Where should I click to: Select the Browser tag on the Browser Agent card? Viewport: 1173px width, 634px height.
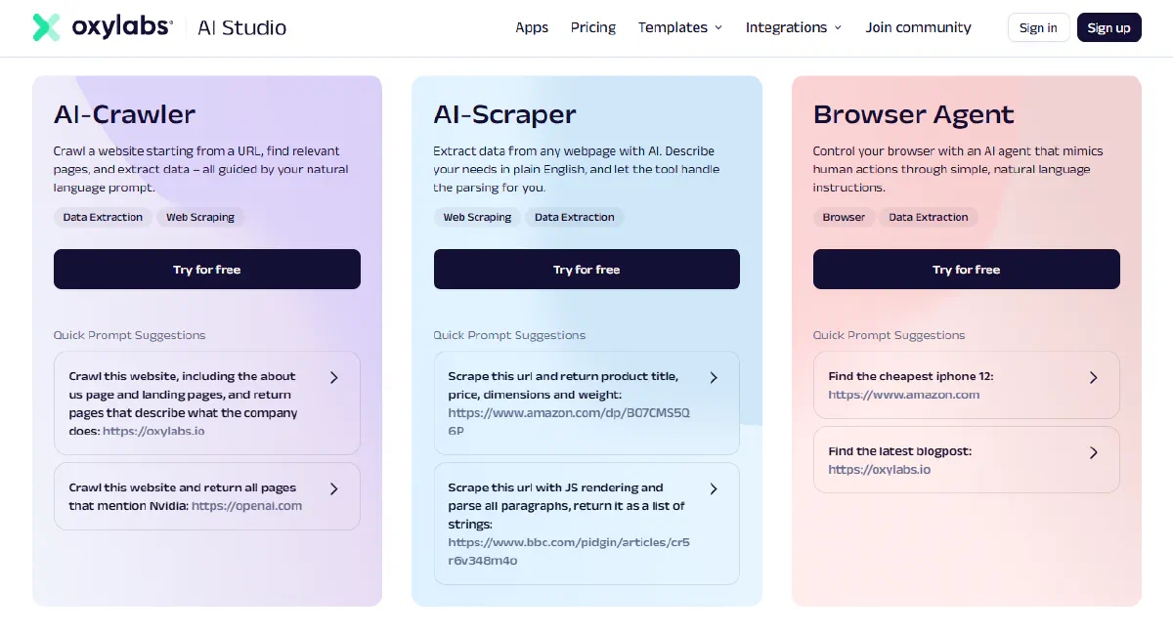click(843, 217)
